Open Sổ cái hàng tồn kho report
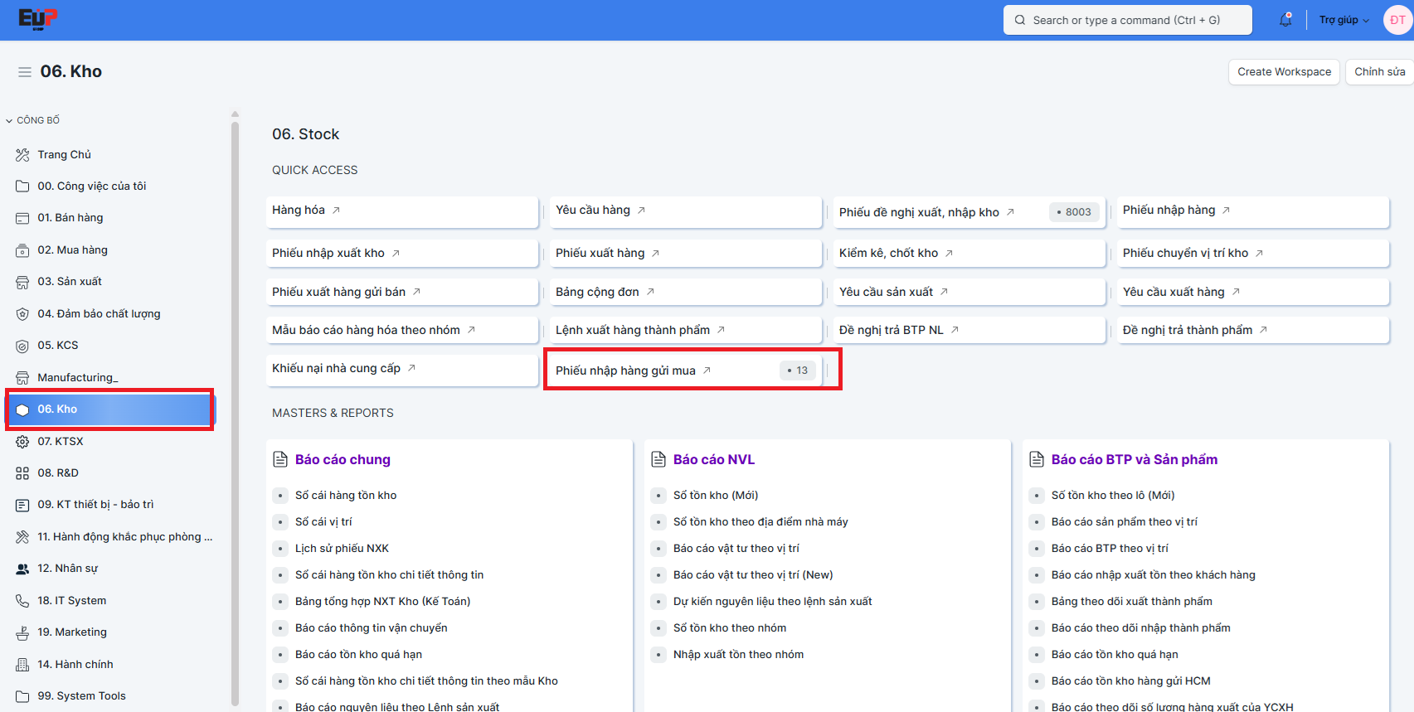 tap(346, 495)
